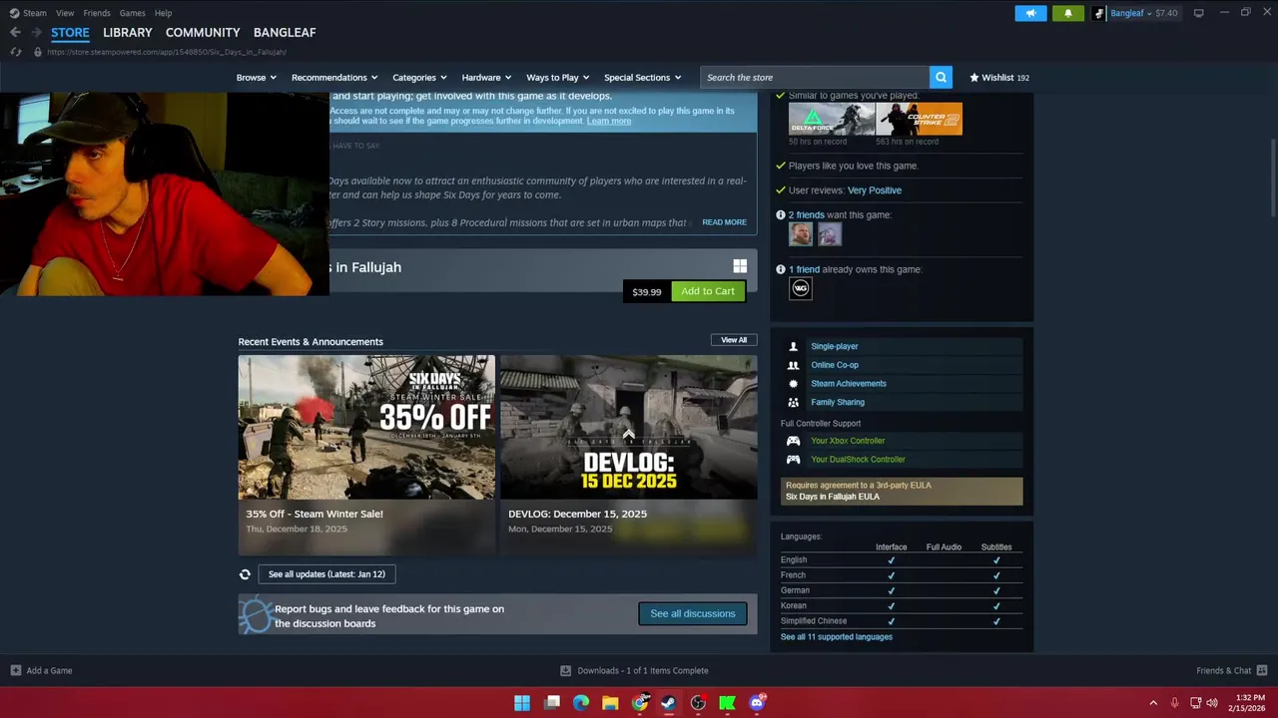
Task: Open the DEVLOG December 15 2025 event
Action: click(x=628, y=454)
